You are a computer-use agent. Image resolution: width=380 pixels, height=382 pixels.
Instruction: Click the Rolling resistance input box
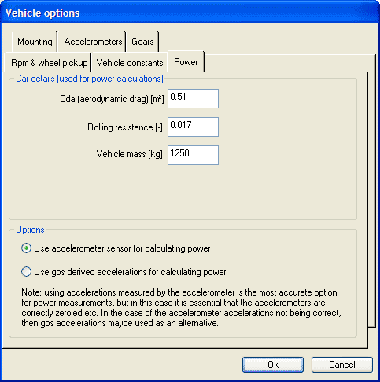(x=193, y=127)
